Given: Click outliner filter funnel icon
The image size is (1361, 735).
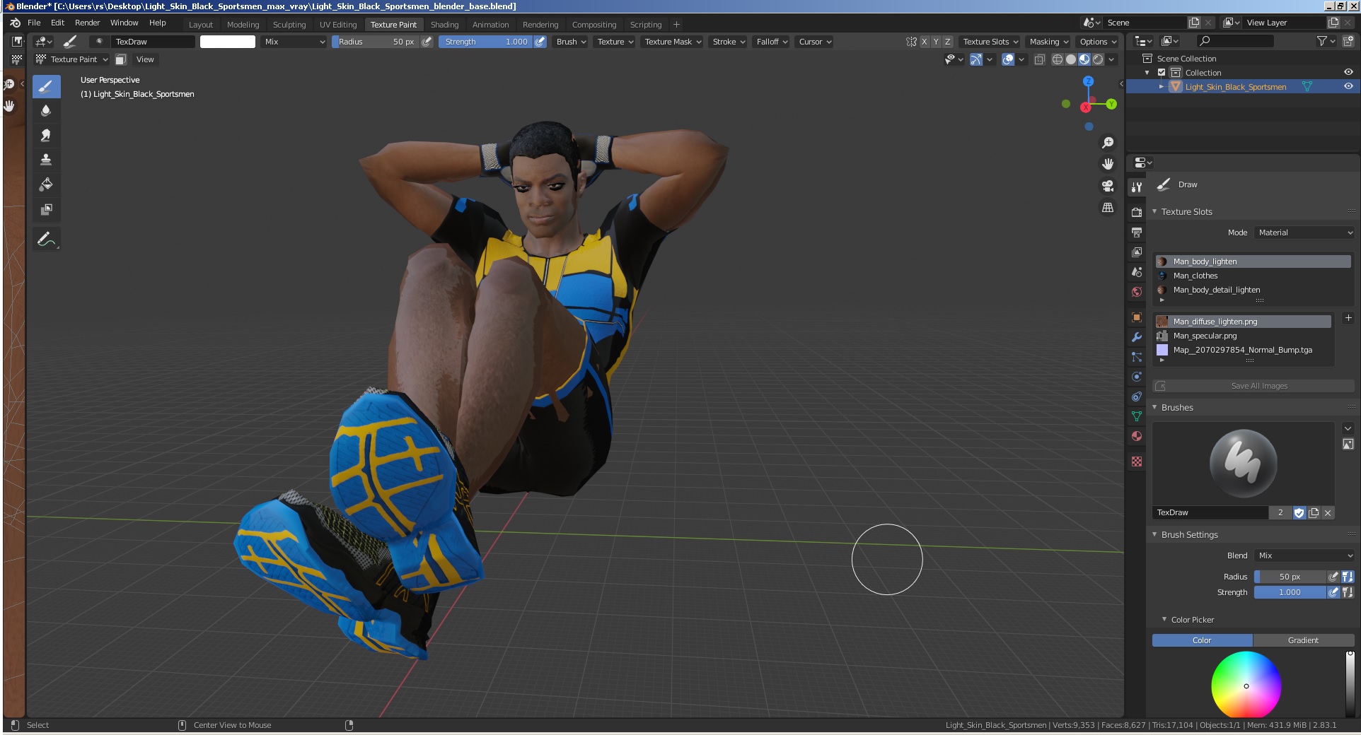Looking at the screenshot, I should point(1326,41).
